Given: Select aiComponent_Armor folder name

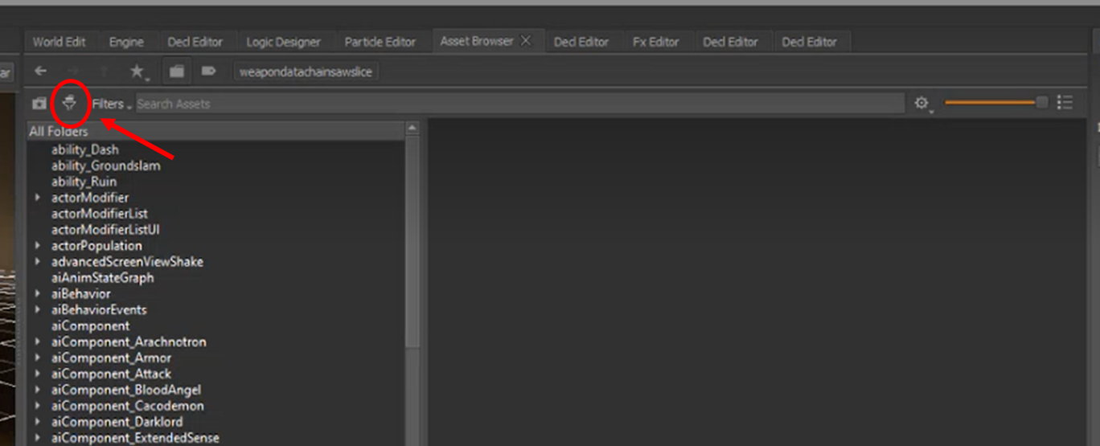Looking at the screenshot, I should [x=111, y=358].
